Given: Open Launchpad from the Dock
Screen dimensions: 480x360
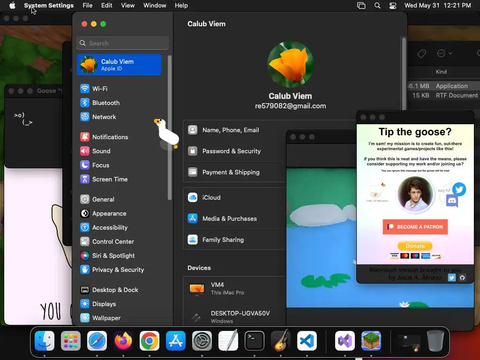Looking at the screenshot, I should point(71,341).
